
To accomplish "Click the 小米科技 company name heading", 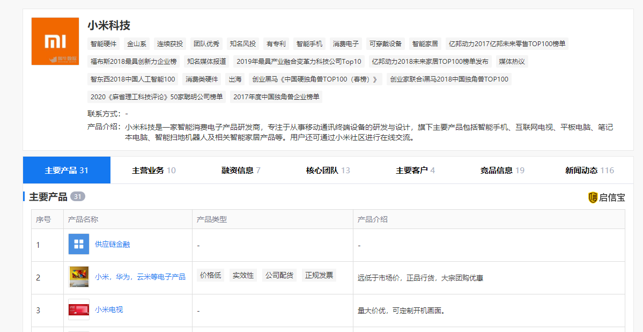I will click(x=109, y=25).
